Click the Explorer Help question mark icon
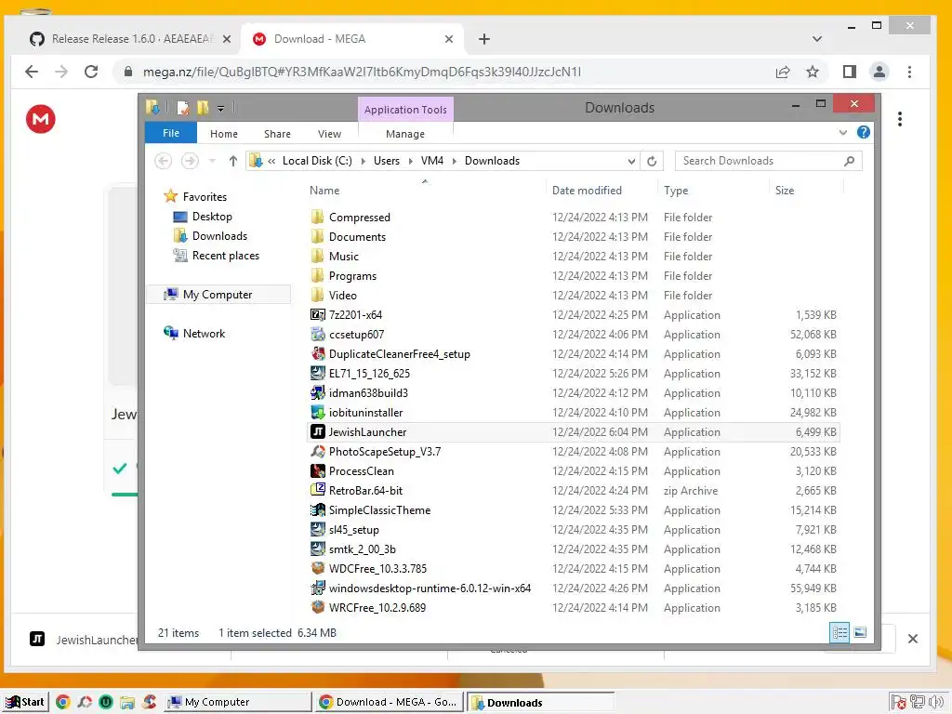The width and height of the screenshot is (952, 714). [863, 132]
